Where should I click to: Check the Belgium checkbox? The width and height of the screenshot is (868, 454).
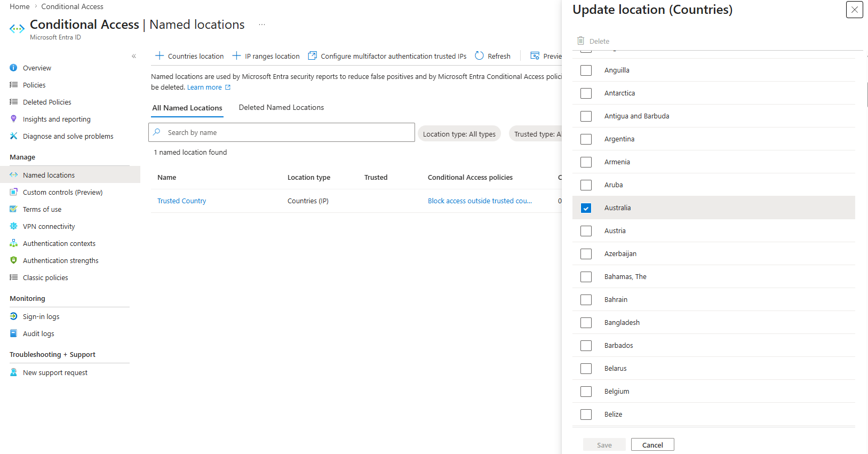[x=586, y=392]
